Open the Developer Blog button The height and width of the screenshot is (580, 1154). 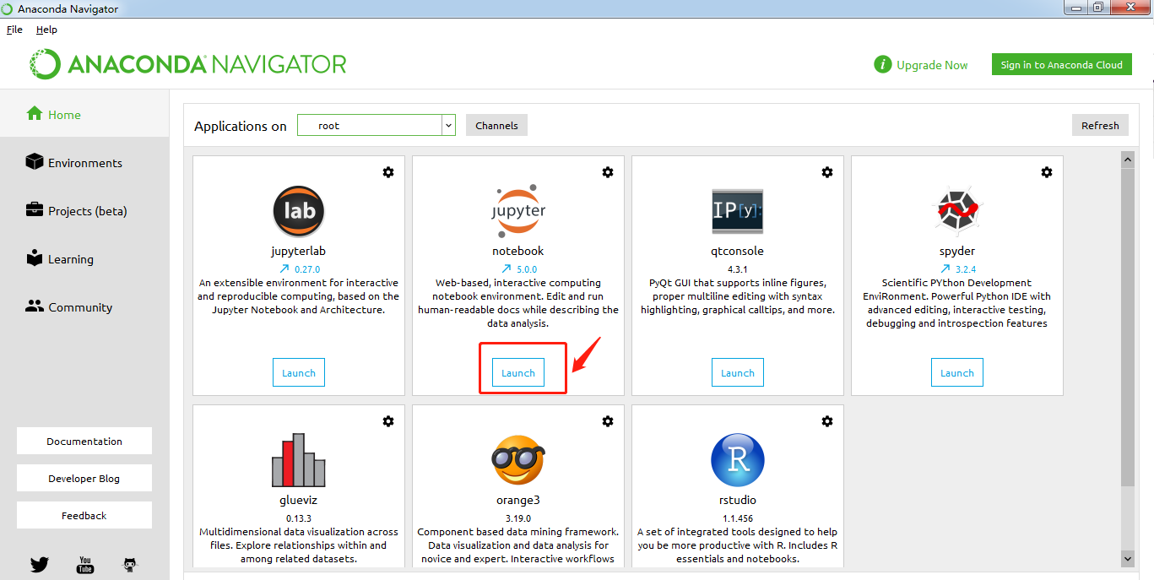pos(84,478)
